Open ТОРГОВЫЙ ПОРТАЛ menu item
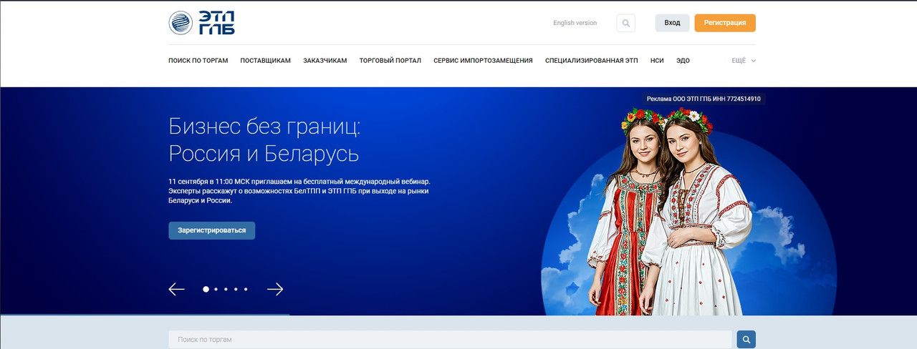This screenshot has height=349, width=917. pyautogui.click(x=390, y=61)
